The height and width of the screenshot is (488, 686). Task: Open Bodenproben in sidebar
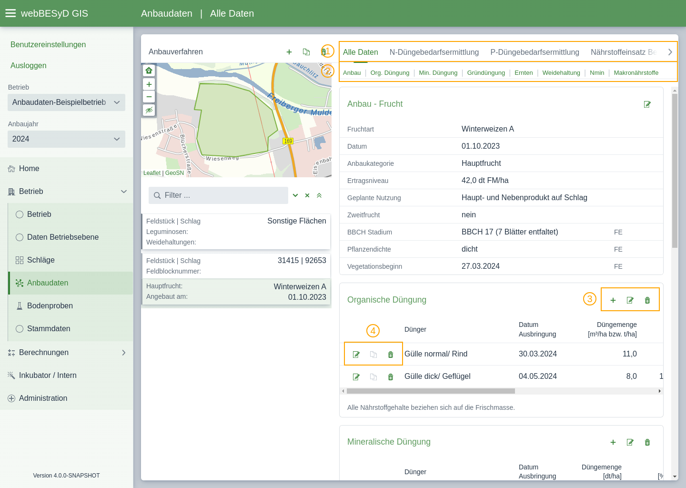click(x=71, y=306)
